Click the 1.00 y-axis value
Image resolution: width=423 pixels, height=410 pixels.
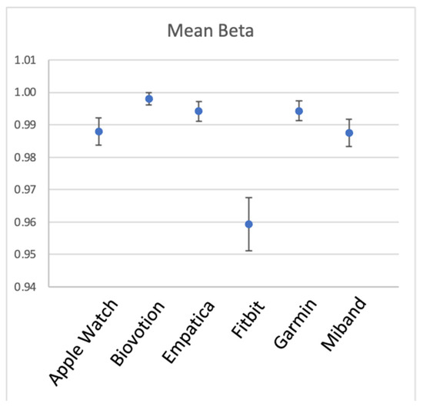[25, 92]
